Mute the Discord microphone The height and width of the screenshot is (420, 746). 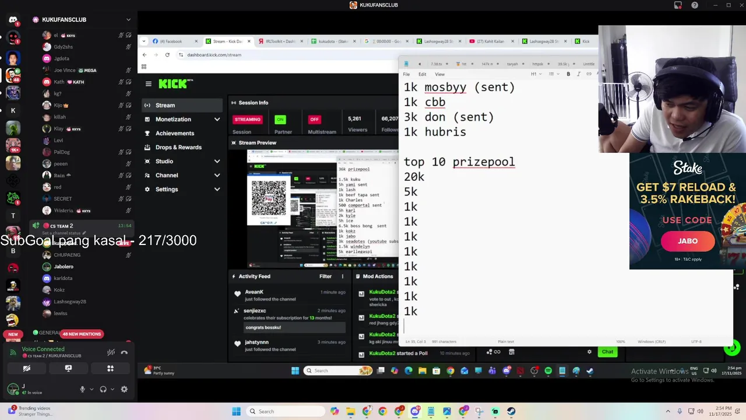(x=82, y=389)
